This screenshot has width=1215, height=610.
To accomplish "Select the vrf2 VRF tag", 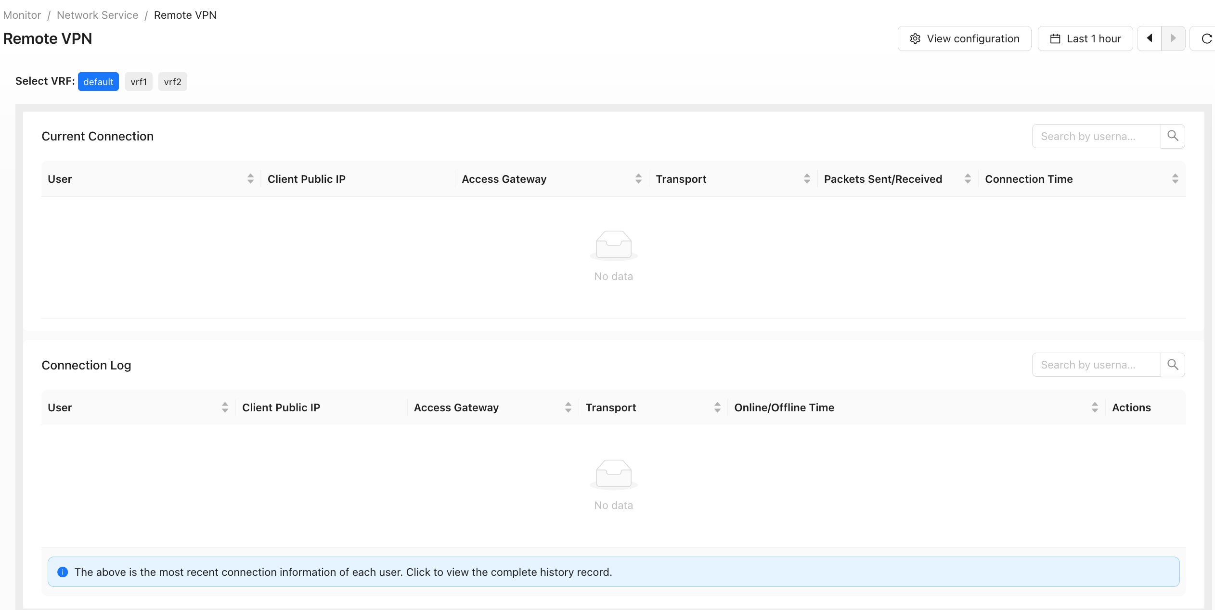I will coord(172,82).
